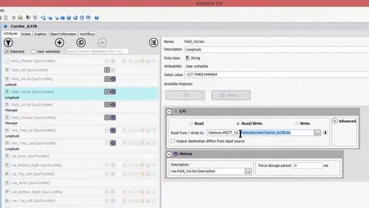Image resolution: width=369 pixels, height=208 pixels.
Task: Click the I/O feature icon on Field_Val.lat row
Action: 107,79
